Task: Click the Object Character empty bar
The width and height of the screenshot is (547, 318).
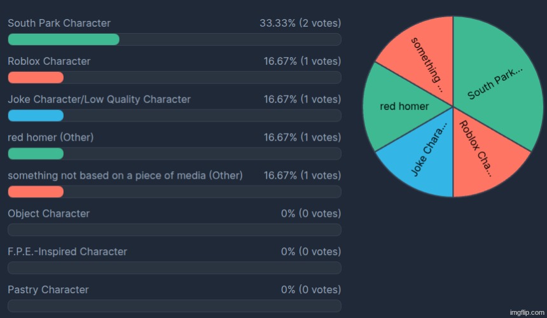Action: [x=174, y=230]
